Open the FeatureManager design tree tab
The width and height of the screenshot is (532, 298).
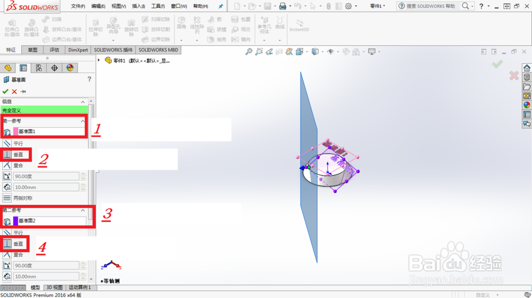pyautogui.click(x=8, y=68)
